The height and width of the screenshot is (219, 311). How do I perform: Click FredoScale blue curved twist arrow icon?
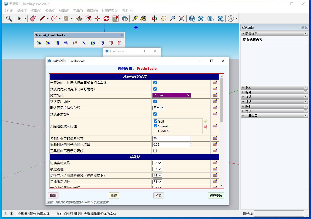[x=102, y=43]
